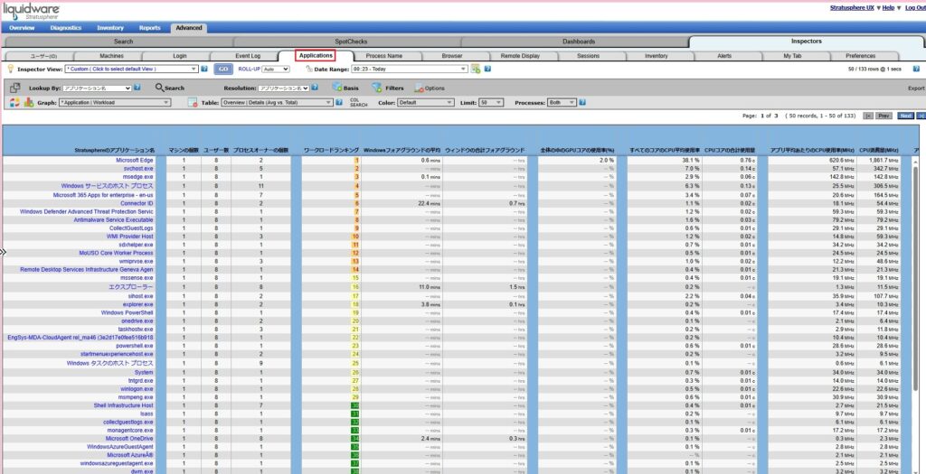Screen dimensions: 926x474
Task: Click the orange workload ranking cell numbered 1
Action: tap(356, 161)
